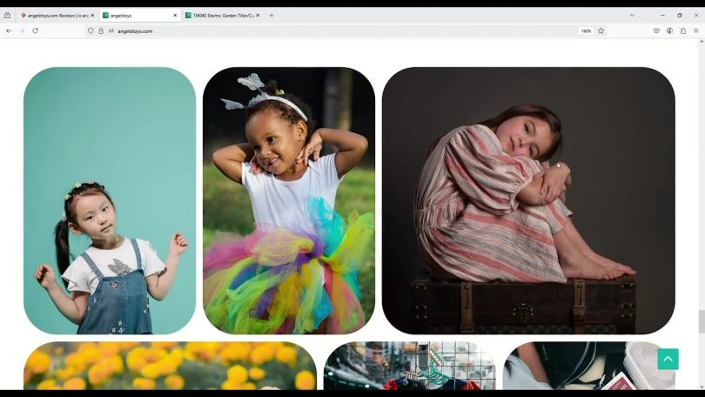Image resolution: width=705 pixels, height=397 pixels.
Task: Go back to the previous page
Action: [9, 31]
